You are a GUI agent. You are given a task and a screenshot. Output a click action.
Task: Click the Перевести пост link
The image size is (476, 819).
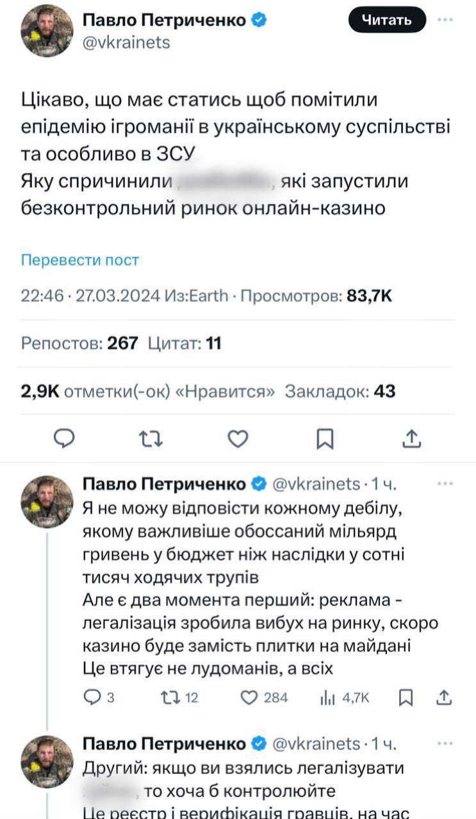point(80,260)
